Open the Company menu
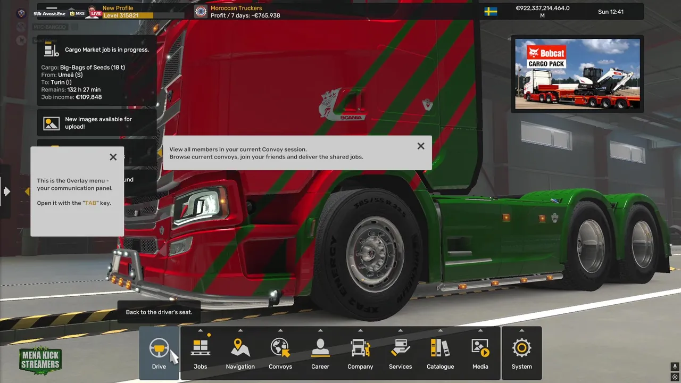 pos(360,353)
